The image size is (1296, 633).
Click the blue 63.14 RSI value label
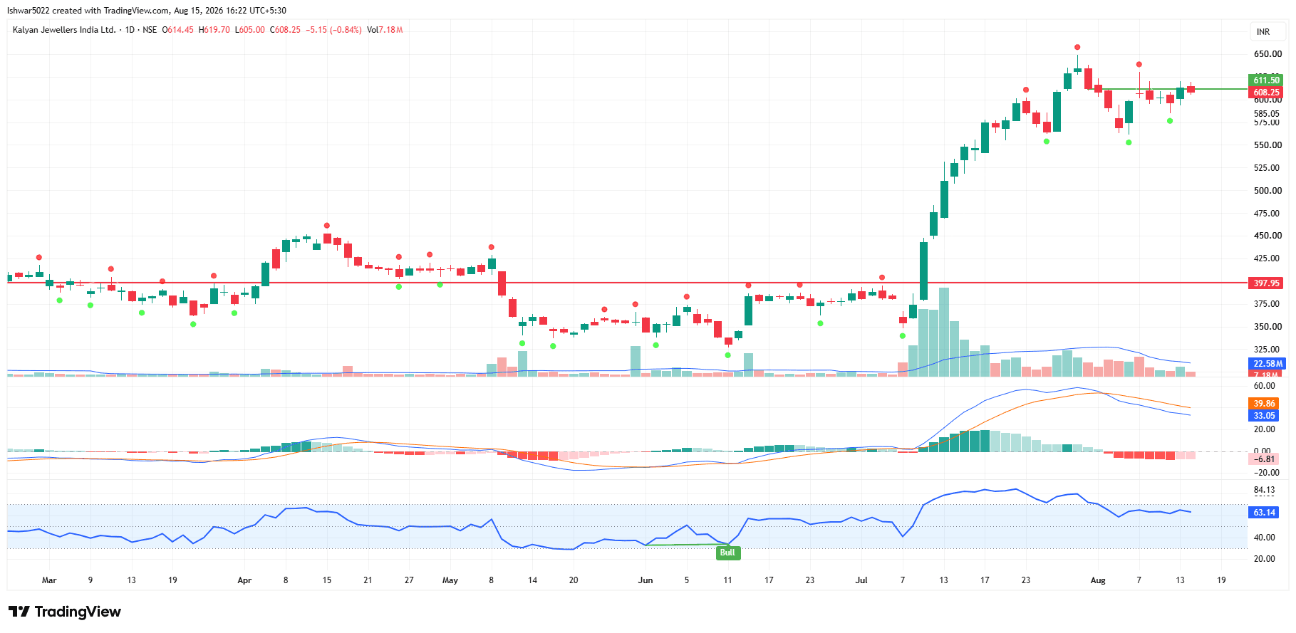click(x=1264, y=513)
